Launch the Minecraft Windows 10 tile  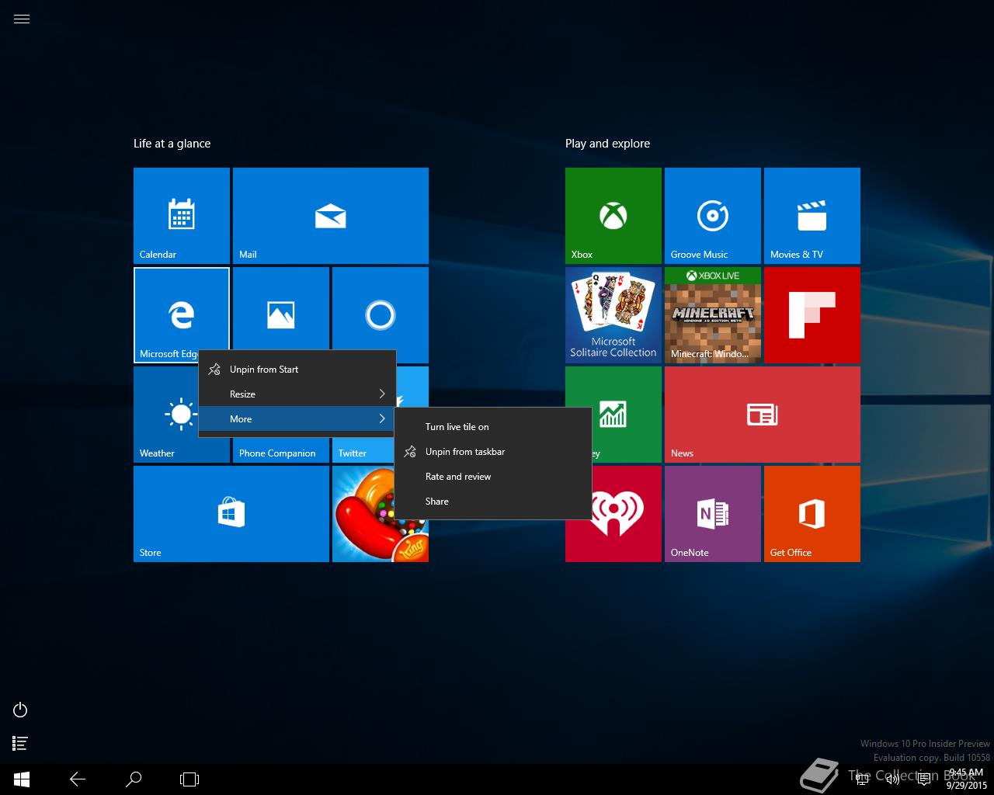tap(713, 315)
